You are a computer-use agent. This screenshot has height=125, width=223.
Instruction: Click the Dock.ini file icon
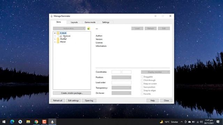(x=61, y=36)
